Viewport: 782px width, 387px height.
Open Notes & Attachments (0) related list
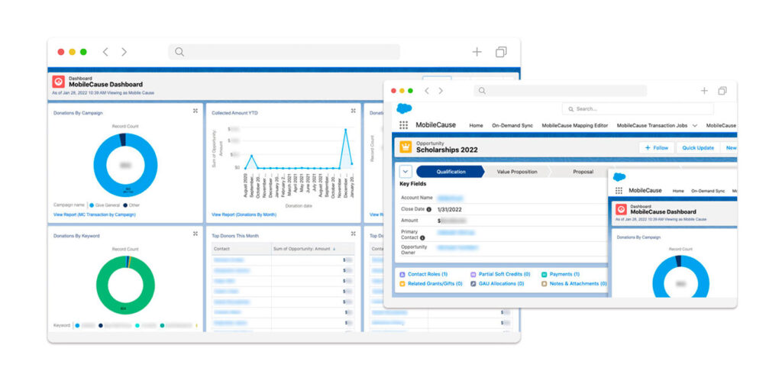[578, 283]
